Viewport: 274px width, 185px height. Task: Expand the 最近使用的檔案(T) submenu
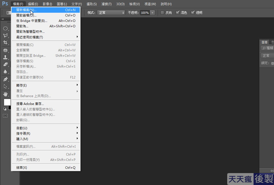[x=46, y=37]
